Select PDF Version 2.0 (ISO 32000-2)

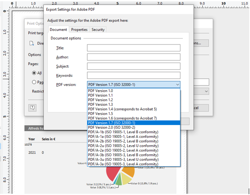click(133, 128)
